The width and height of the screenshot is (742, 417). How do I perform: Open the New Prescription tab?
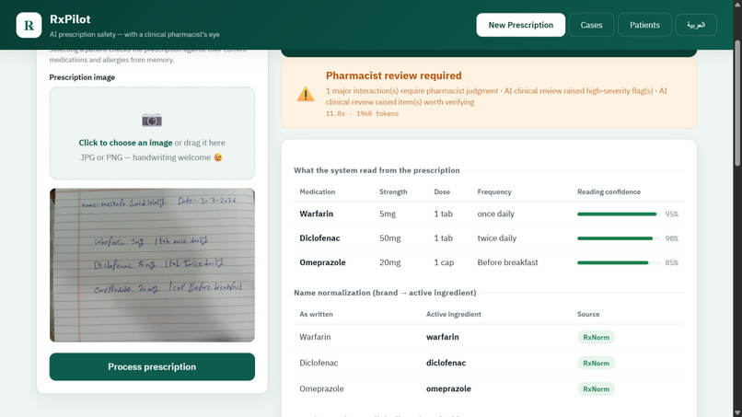(x=520, y=25)
